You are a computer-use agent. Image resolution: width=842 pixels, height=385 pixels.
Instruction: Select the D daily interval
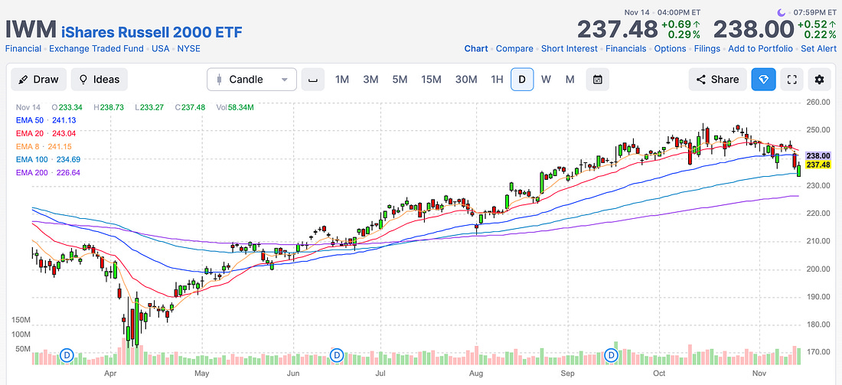522,80
